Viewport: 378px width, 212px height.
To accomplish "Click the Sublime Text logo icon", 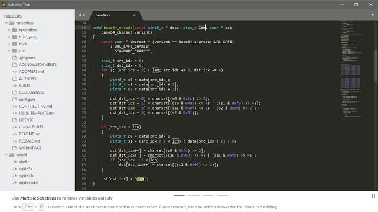I will [4, 5].
